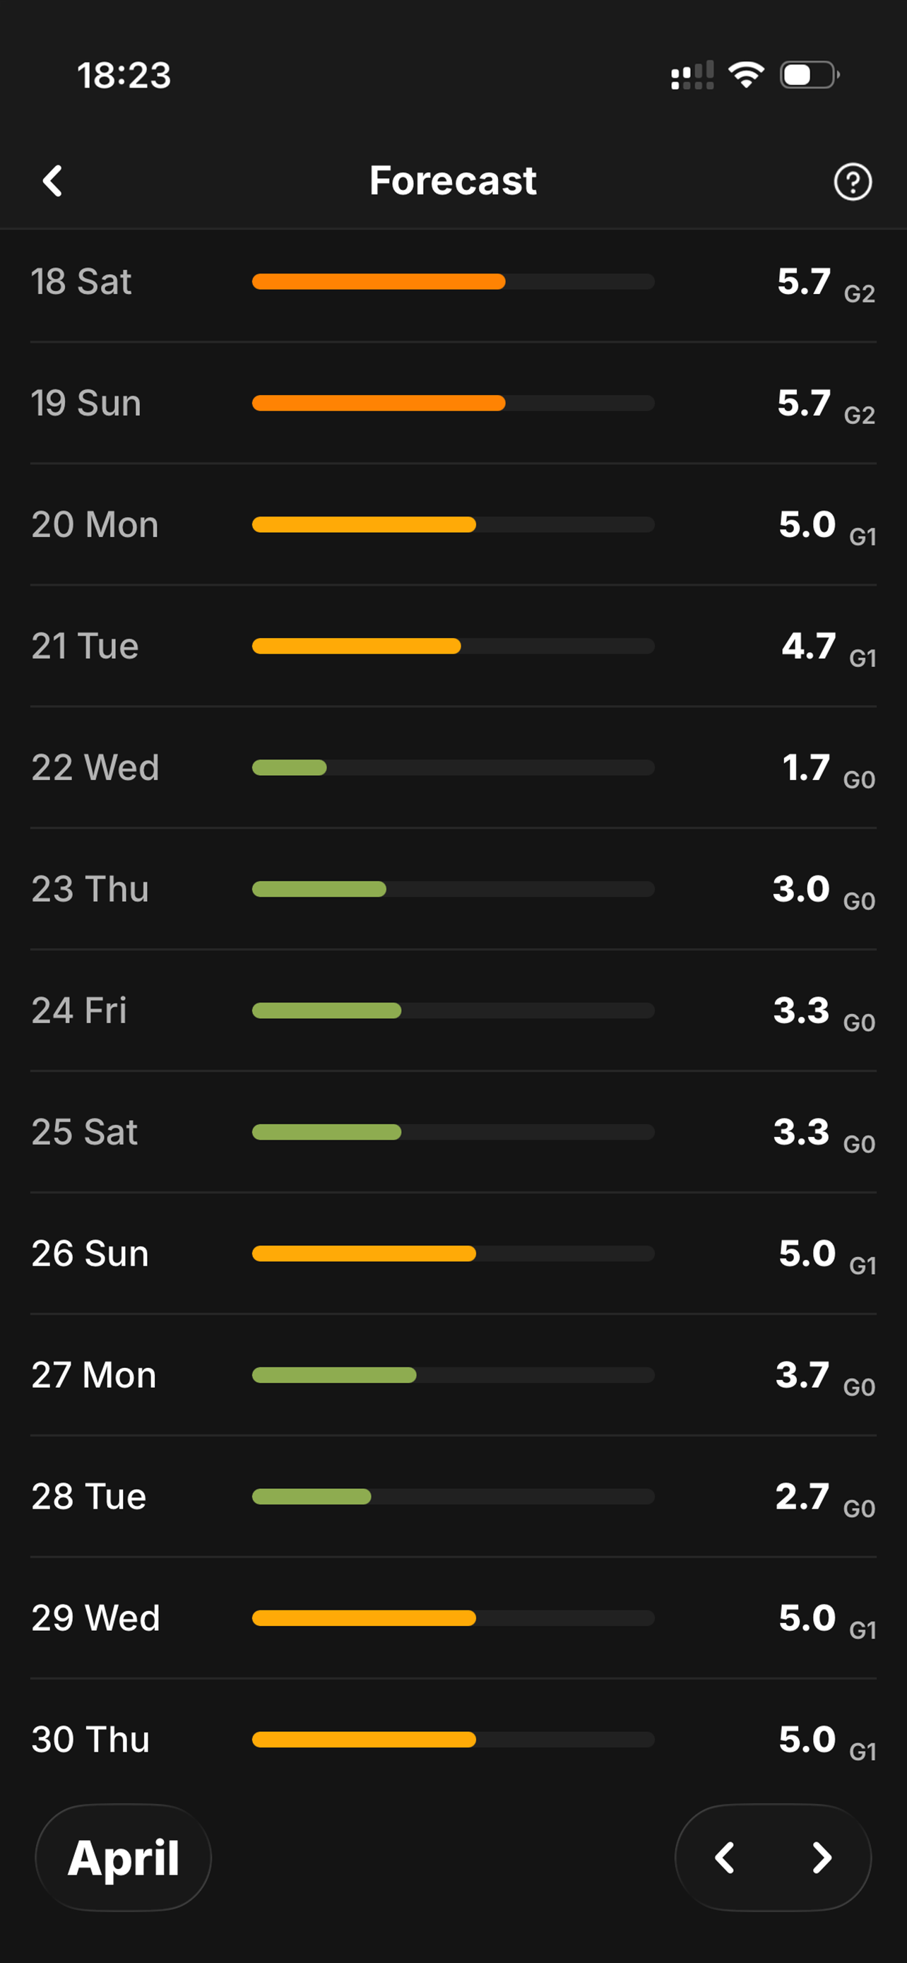Open the 20 Mon forecast entry
Image resolution: width=907 pixels, height=1963 pixels.
[x=453, y=524]
